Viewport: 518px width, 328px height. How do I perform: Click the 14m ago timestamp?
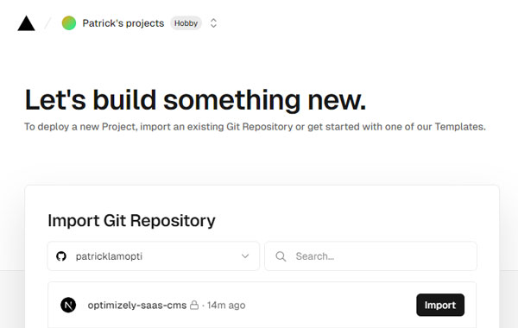pyautogui.click(x=226, y=306)
